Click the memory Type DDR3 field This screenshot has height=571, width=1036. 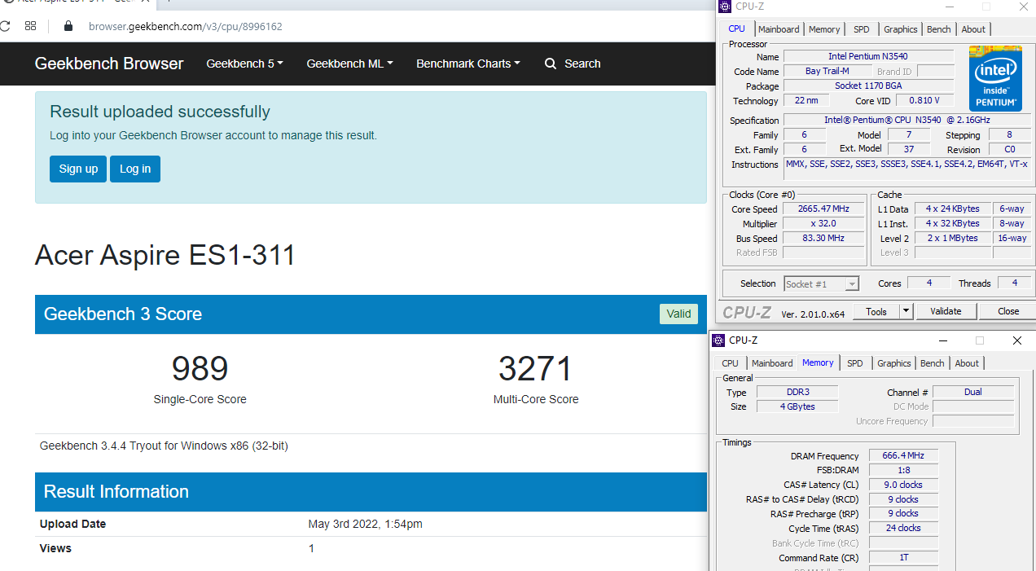pyautogui.click(x=797, y=392)
